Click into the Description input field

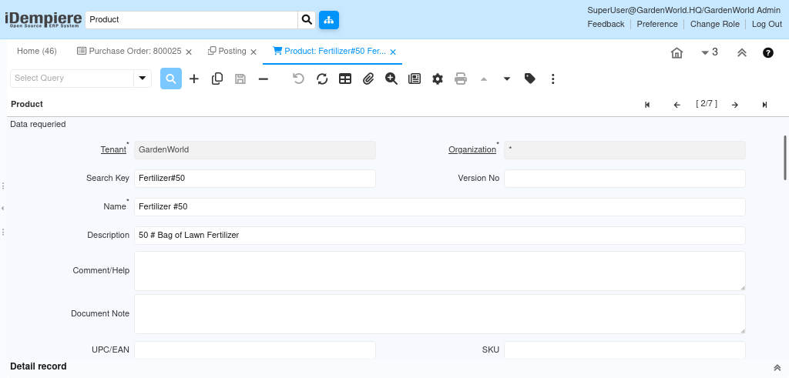click(x=439, y=235)
